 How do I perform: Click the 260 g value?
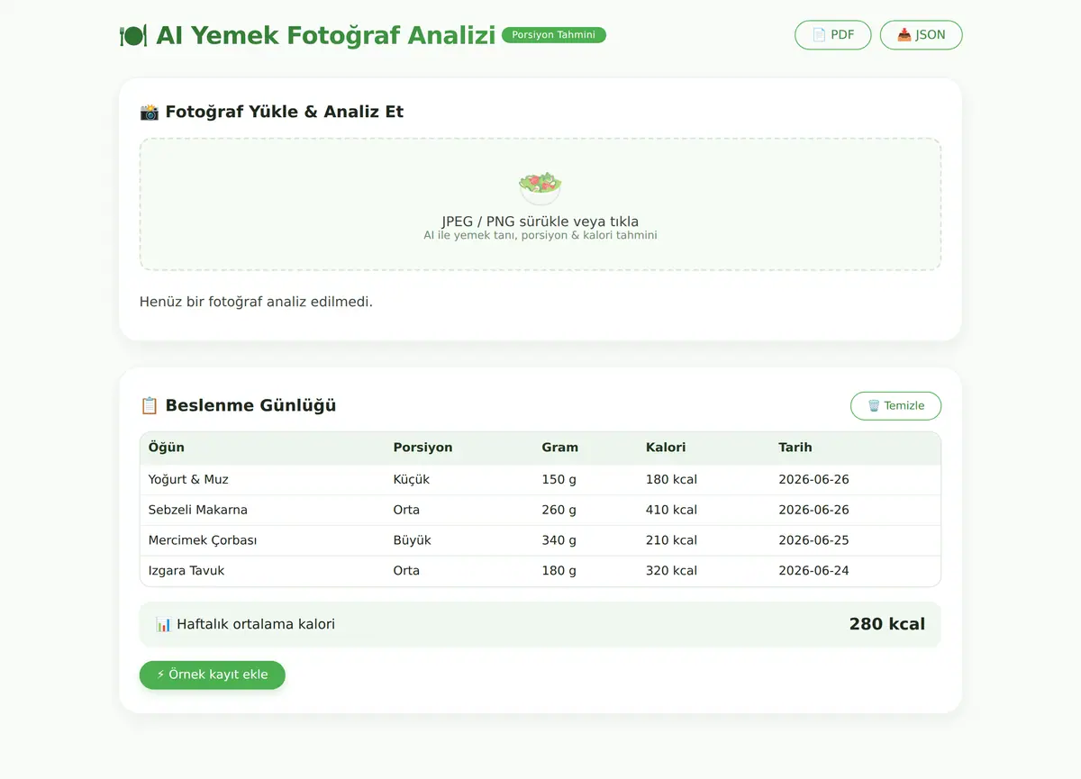pyautogui.click(x=559, y=510)
